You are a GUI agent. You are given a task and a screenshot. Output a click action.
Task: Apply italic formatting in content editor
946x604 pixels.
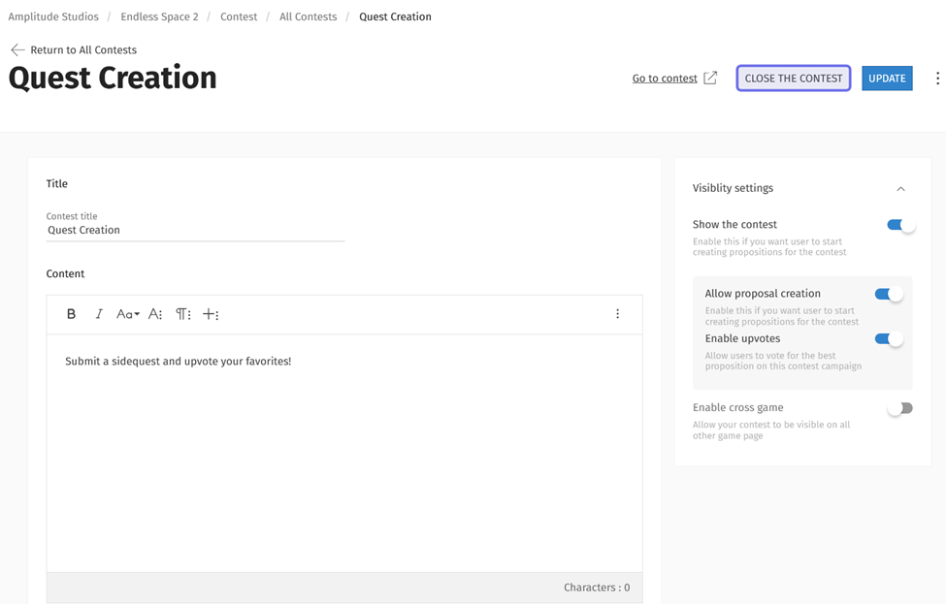click(99, 314)
